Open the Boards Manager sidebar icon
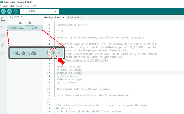This screenshot has width=184, height=114. tap(3, 28)
